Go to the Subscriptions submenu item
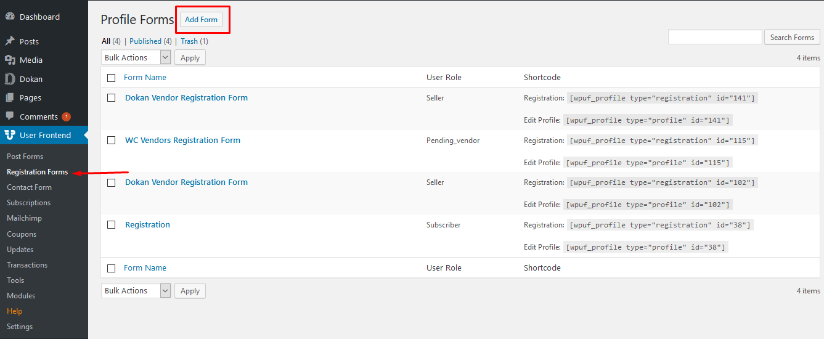This screenshot has width=824, height=339. (x=29, y=203)
